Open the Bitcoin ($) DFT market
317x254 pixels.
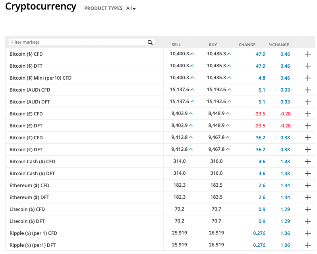(26, 66)
